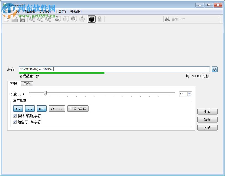Click the 熵: 90.68 比特 entropy text
Image resolution: width=225 pixels, height=176 pixels.
pos(197,76)
